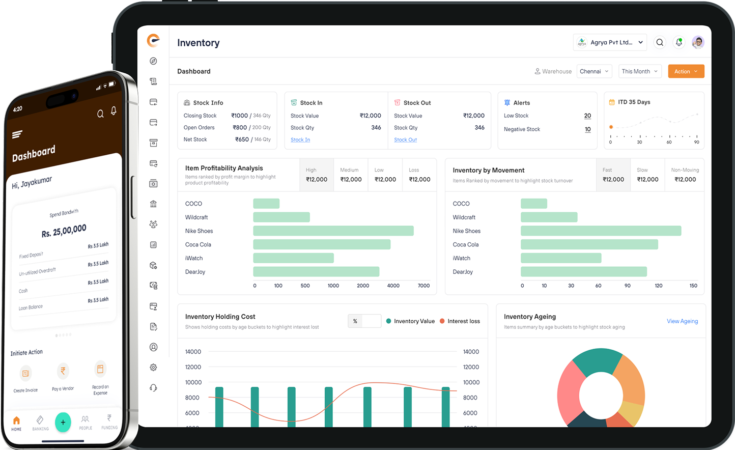Toggle the percent switch in Inventory Holding Cost
735x450 pixels.
[364, 321]
